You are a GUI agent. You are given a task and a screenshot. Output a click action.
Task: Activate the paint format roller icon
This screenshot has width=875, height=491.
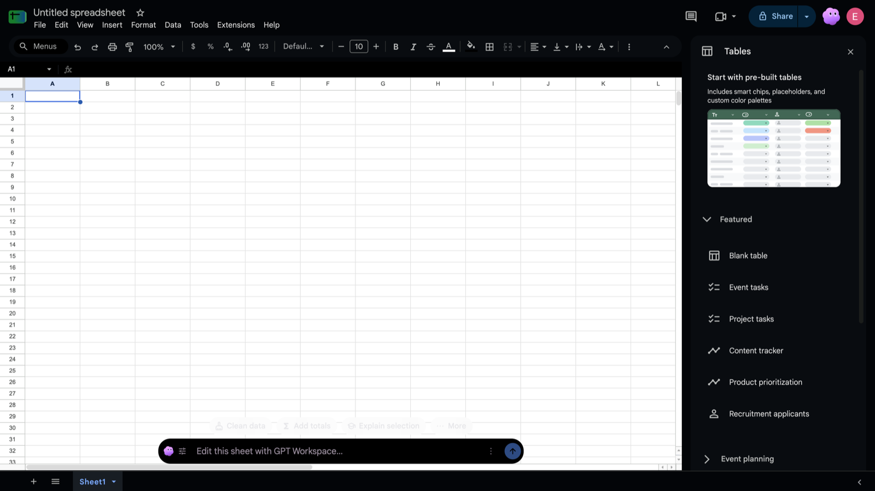(130, 47)
